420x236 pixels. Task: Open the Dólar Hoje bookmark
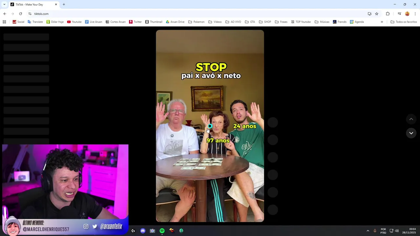(55, 22)
